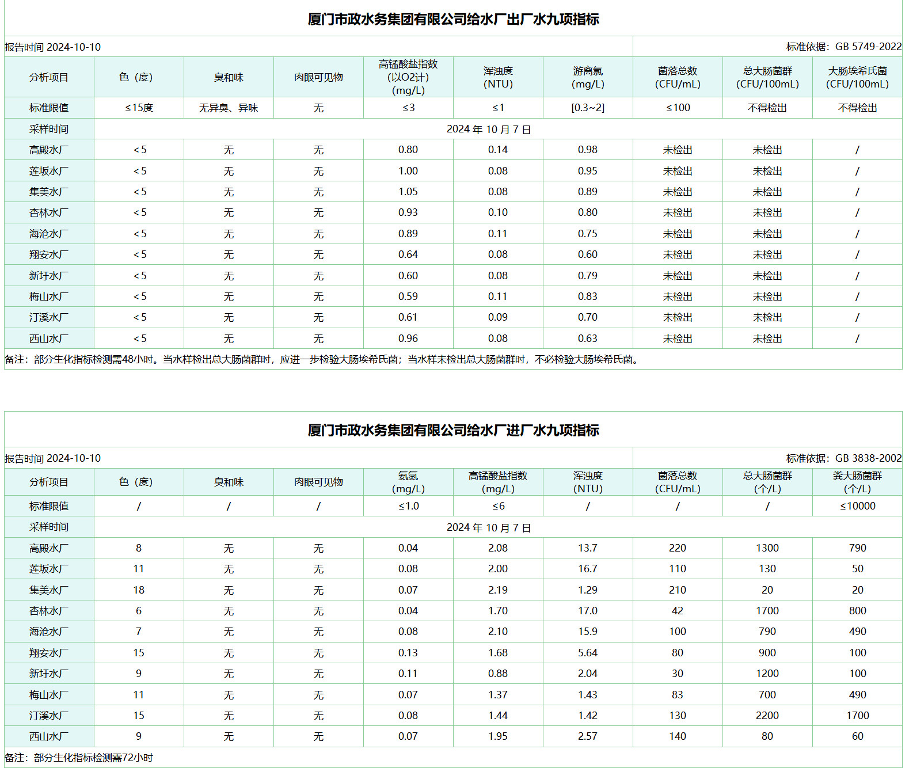Viewport: 909px width, 768px height.
Task: Click the 出厂水九项指标 table title
Action: pos(453,20)
